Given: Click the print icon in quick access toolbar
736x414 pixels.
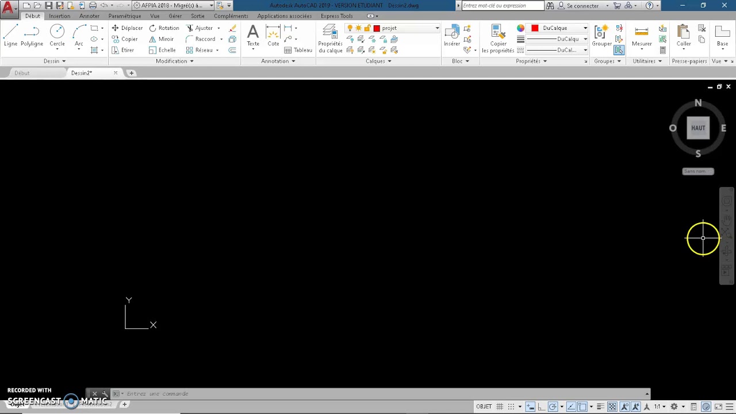Looking at the screenshot, I should (92, 5).
